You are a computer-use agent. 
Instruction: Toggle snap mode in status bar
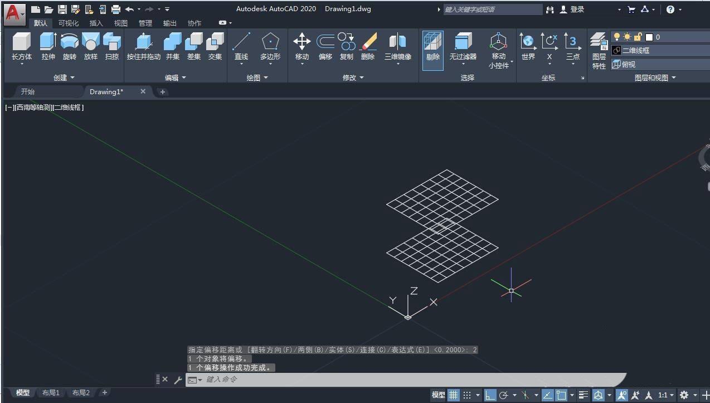tap(468, 395)
